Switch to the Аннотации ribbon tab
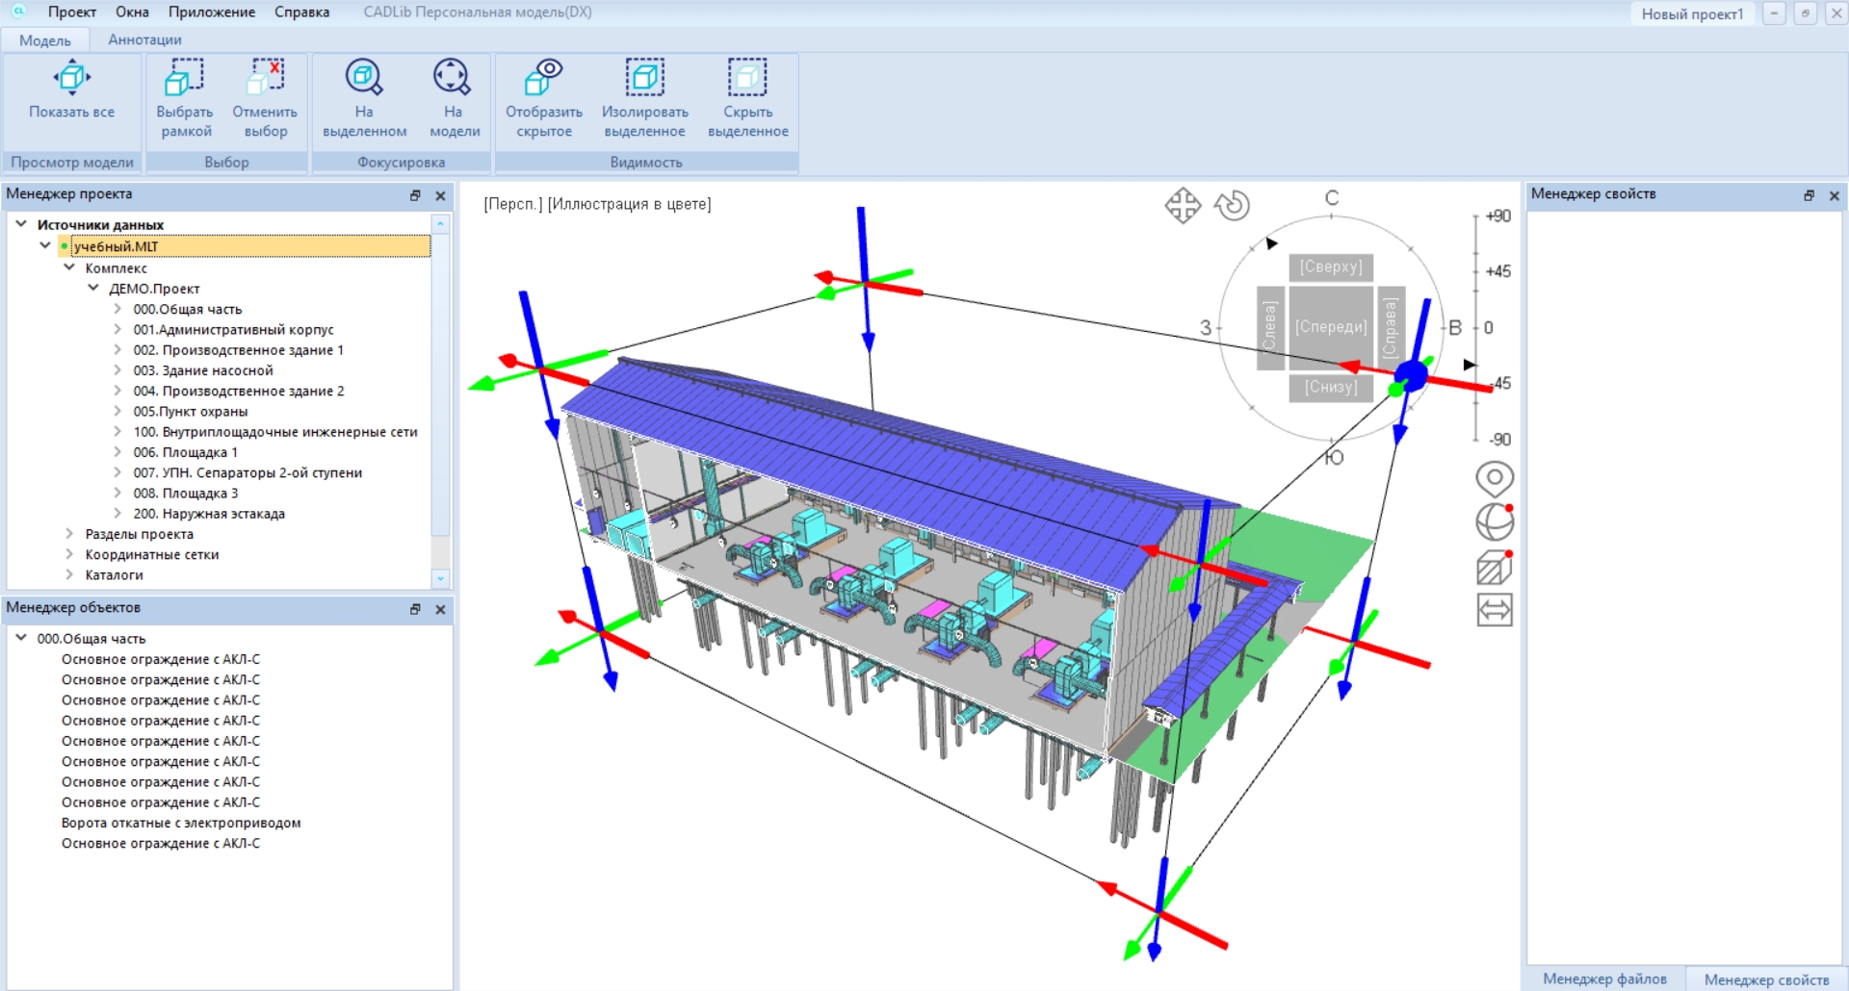 (144, 39)
